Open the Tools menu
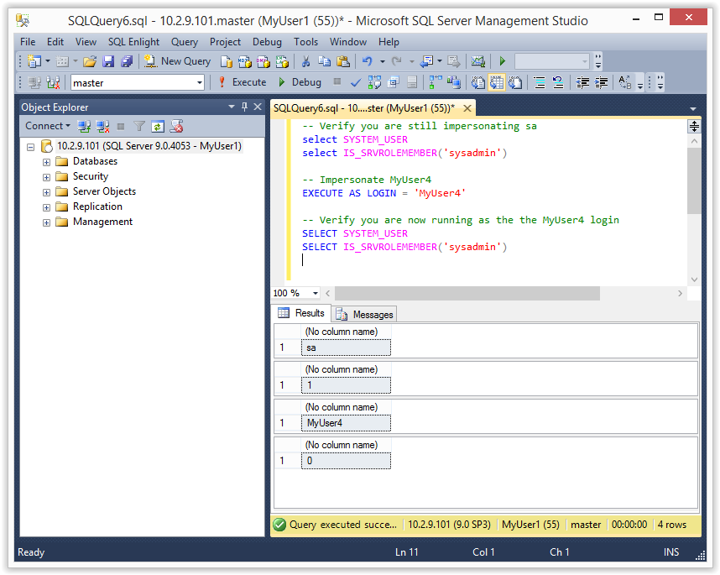This screenshot has height=575, width=720. click(x=305, y=42)
